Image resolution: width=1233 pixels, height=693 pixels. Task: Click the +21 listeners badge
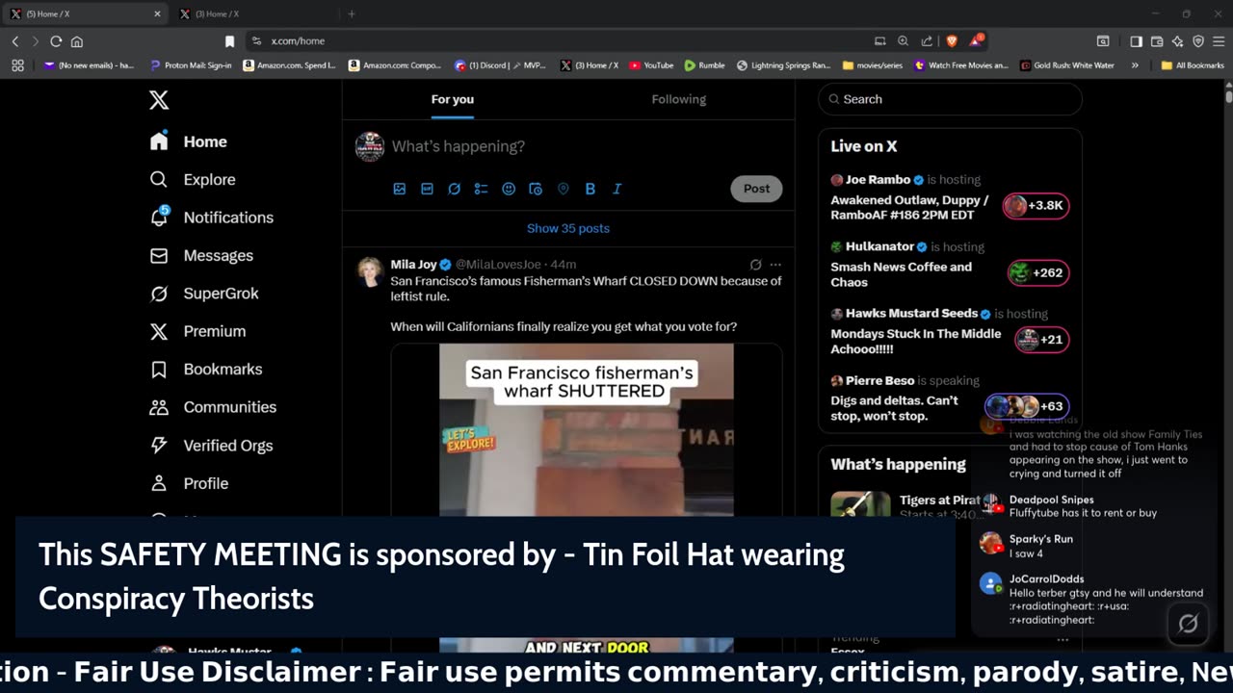tap(1041, 340)
